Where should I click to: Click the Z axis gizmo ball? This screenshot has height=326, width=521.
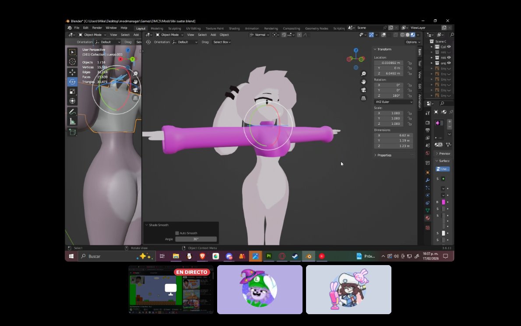[x=356, y=50]
